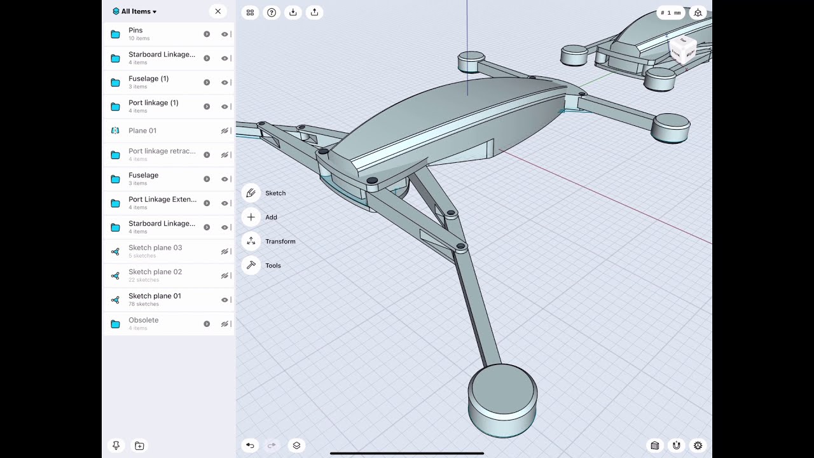Show the hidden Port linkage retrac... folder
This screenshot has height=458, width=814.
point(224,155)
